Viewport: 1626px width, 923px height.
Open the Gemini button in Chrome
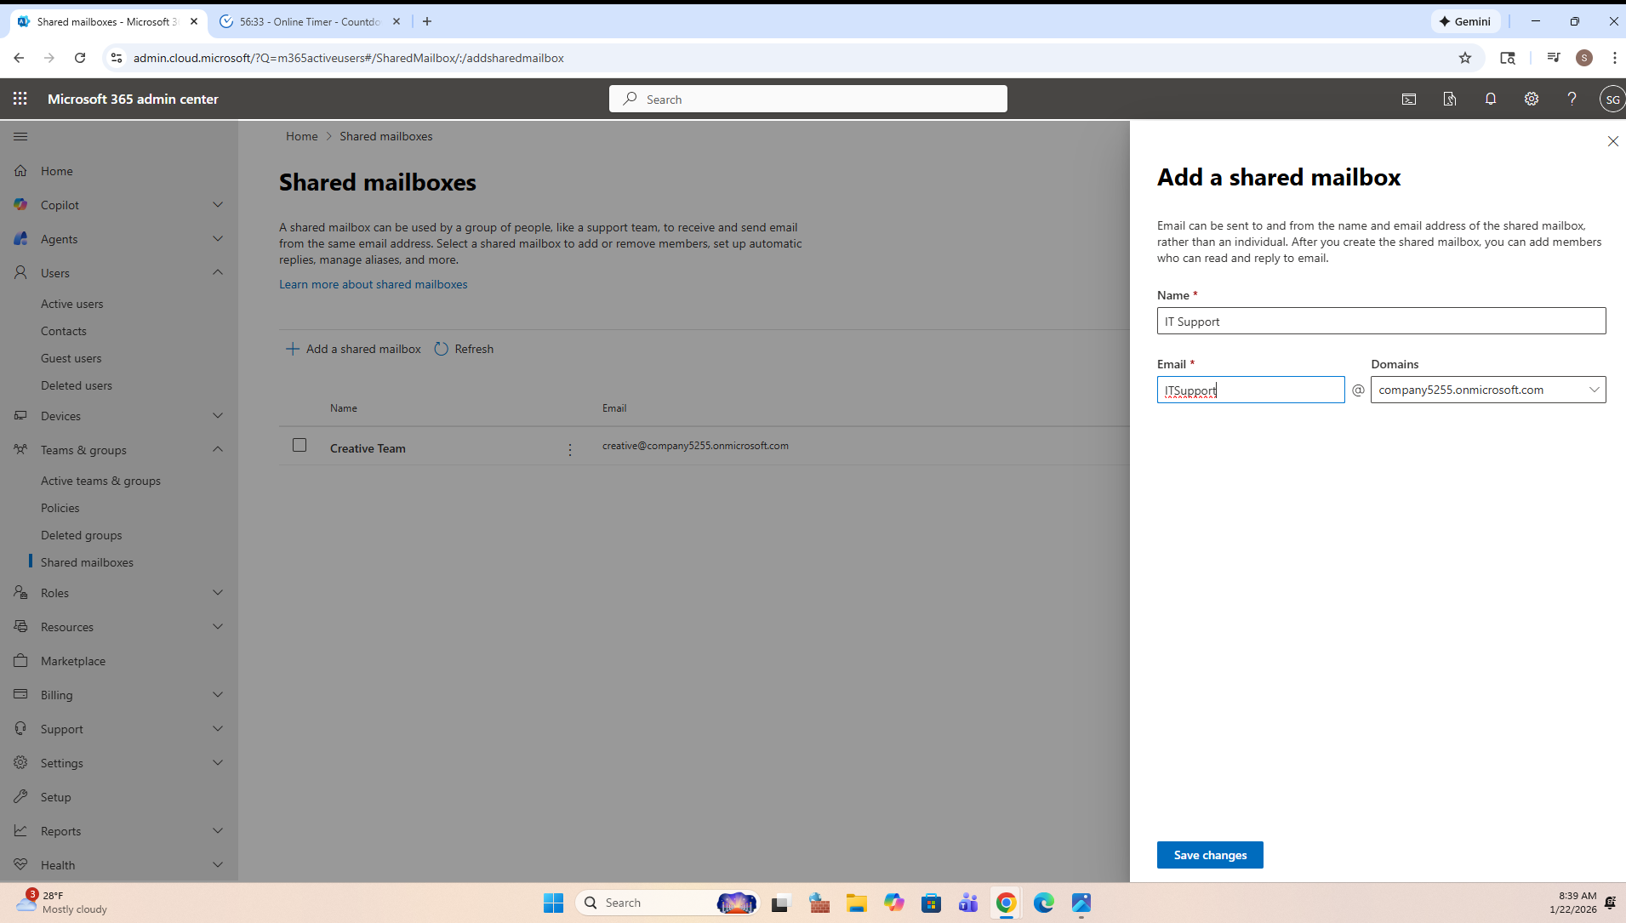pyautogui.click(x=1465, y=21)
